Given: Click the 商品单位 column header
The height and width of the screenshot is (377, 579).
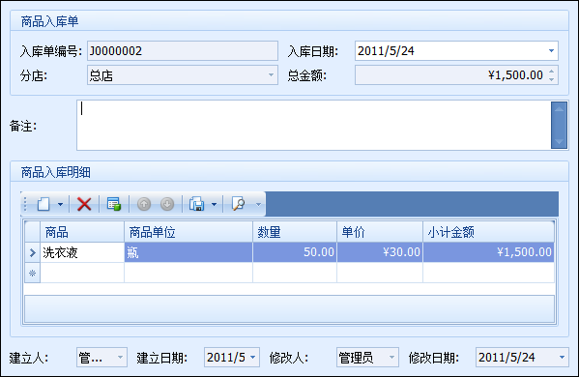Looking at the screenshot, I should pos(188,232).
